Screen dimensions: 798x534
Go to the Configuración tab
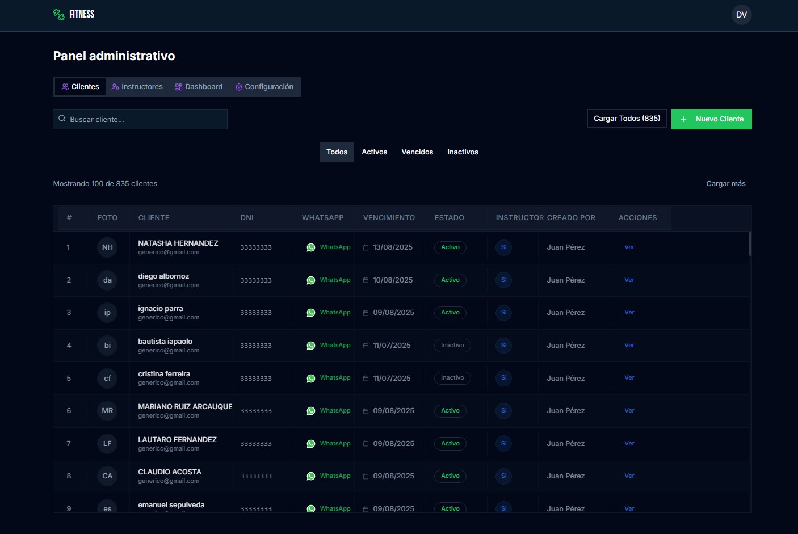[264, 87]
